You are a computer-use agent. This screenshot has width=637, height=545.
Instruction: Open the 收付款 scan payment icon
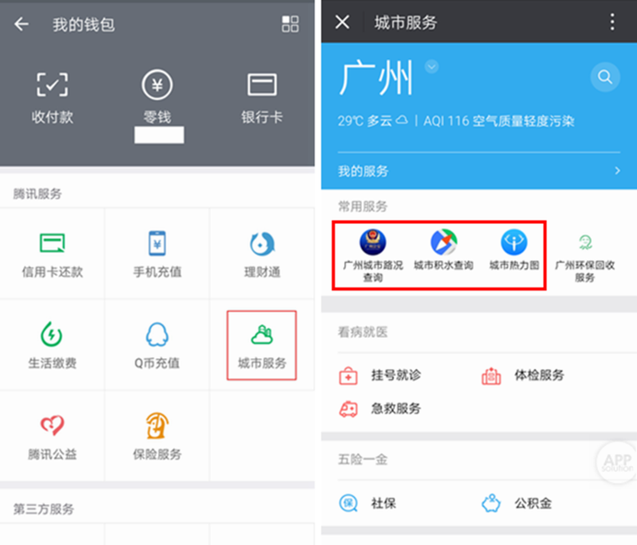pos(52,86)
